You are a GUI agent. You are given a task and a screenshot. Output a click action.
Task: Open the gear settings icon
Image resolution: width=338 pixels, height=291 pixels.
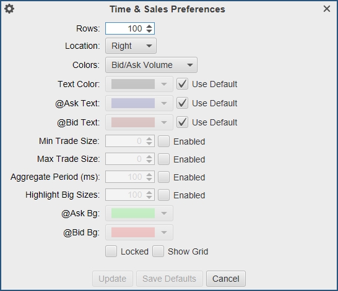point(9,9)
